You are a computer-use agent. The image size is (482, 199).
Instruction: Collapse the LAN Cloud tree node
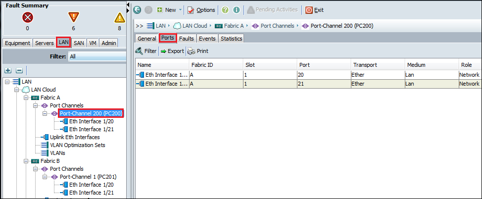coord(17,90)
